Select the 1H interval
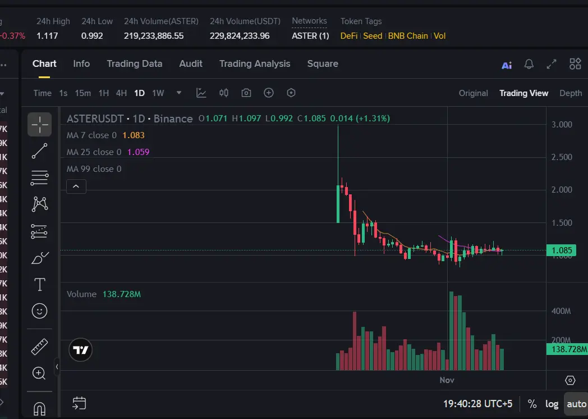Image resolution: width=588 pixels, height=419 pixels. (x=104, y=93)
